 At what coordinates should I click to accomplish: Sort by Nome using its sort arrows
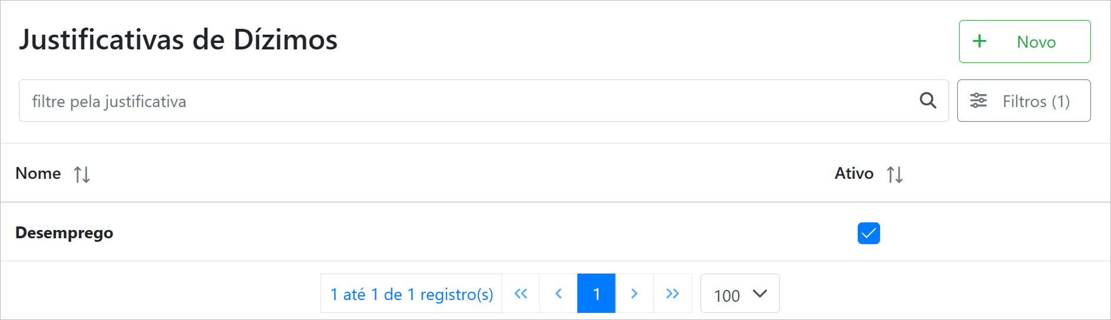[x=82, y=174]
